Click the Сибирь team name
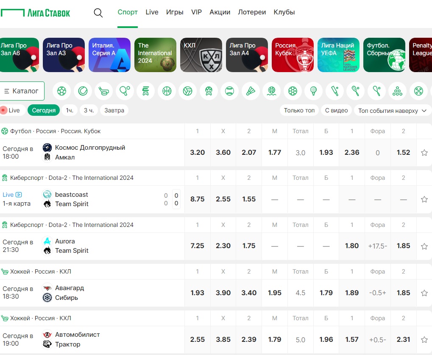The width and height of the screenshot is (432, 355). 67,298
